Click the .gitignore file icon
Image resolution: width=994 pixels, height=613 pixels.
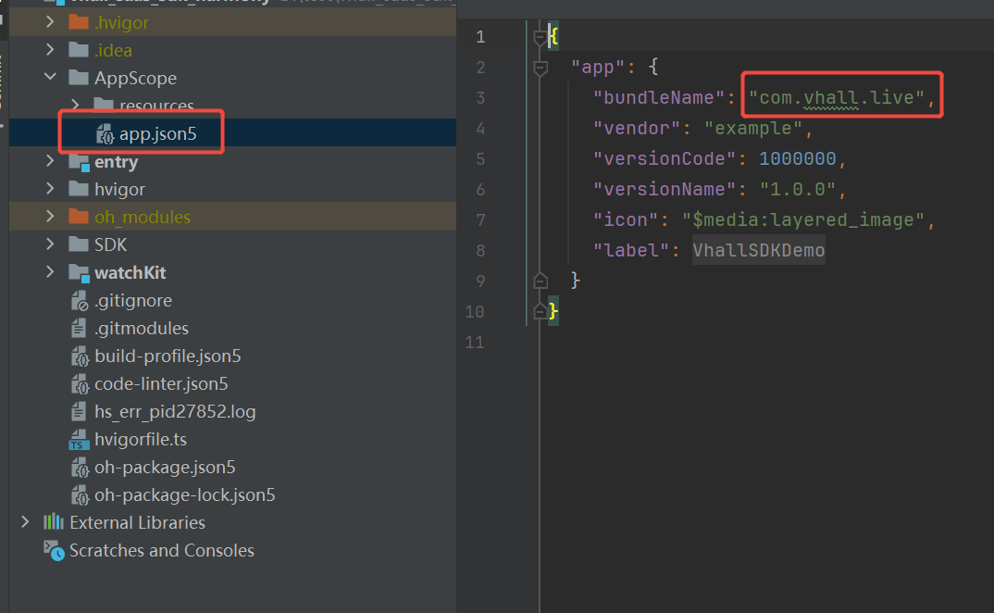coord(80,301)
